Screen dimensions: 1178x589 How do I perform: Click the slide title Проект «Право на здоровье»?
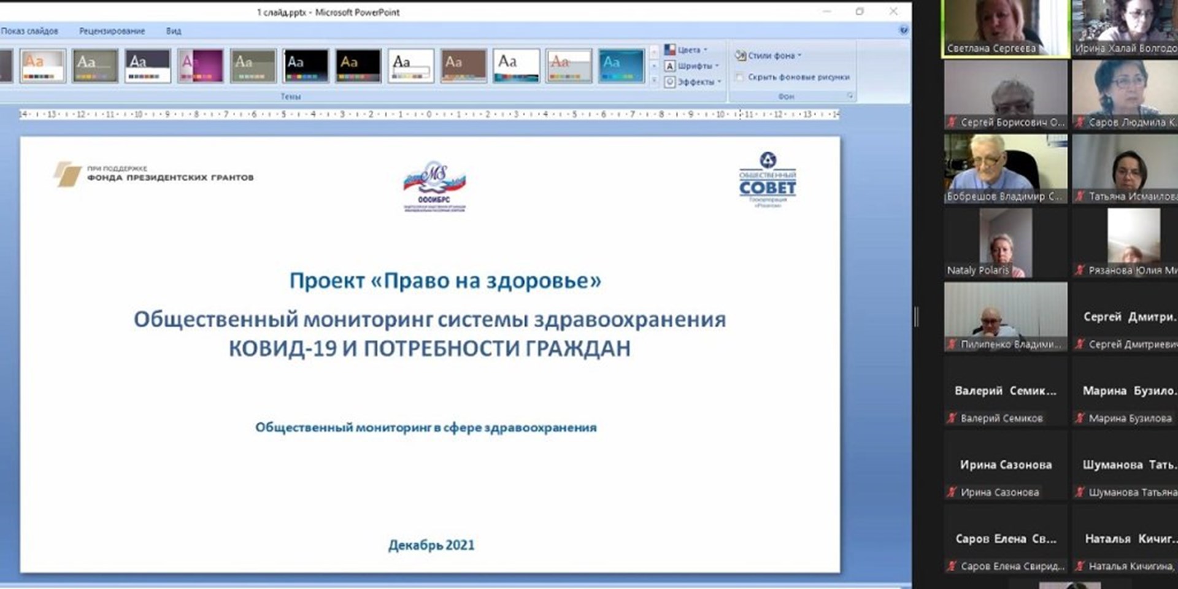(445, 281)
